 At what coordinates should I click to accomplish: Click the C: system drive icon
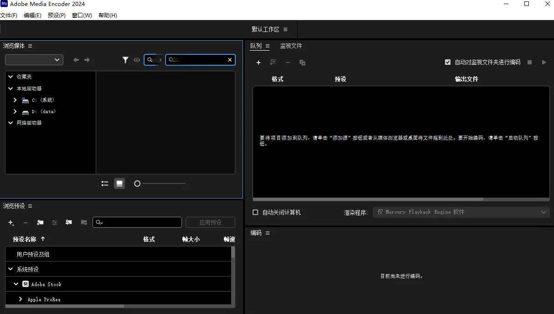tap(26, 100)
